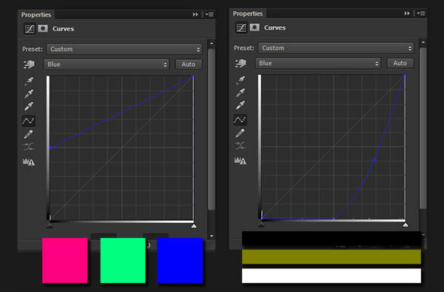Select the Properties tab of right panel
444x292 pixels.
coord(248,13)
